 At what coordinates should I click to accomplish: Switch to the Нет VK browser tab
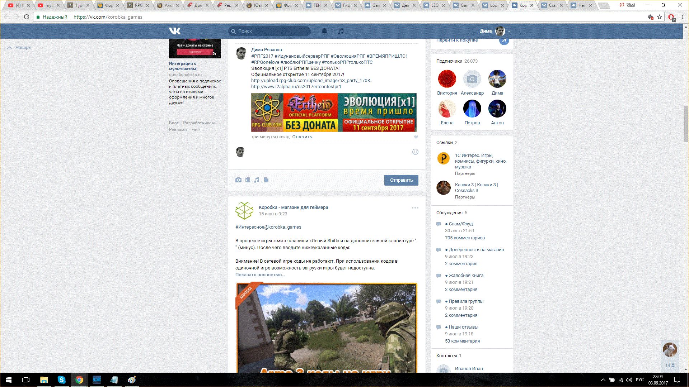(581, 5)
